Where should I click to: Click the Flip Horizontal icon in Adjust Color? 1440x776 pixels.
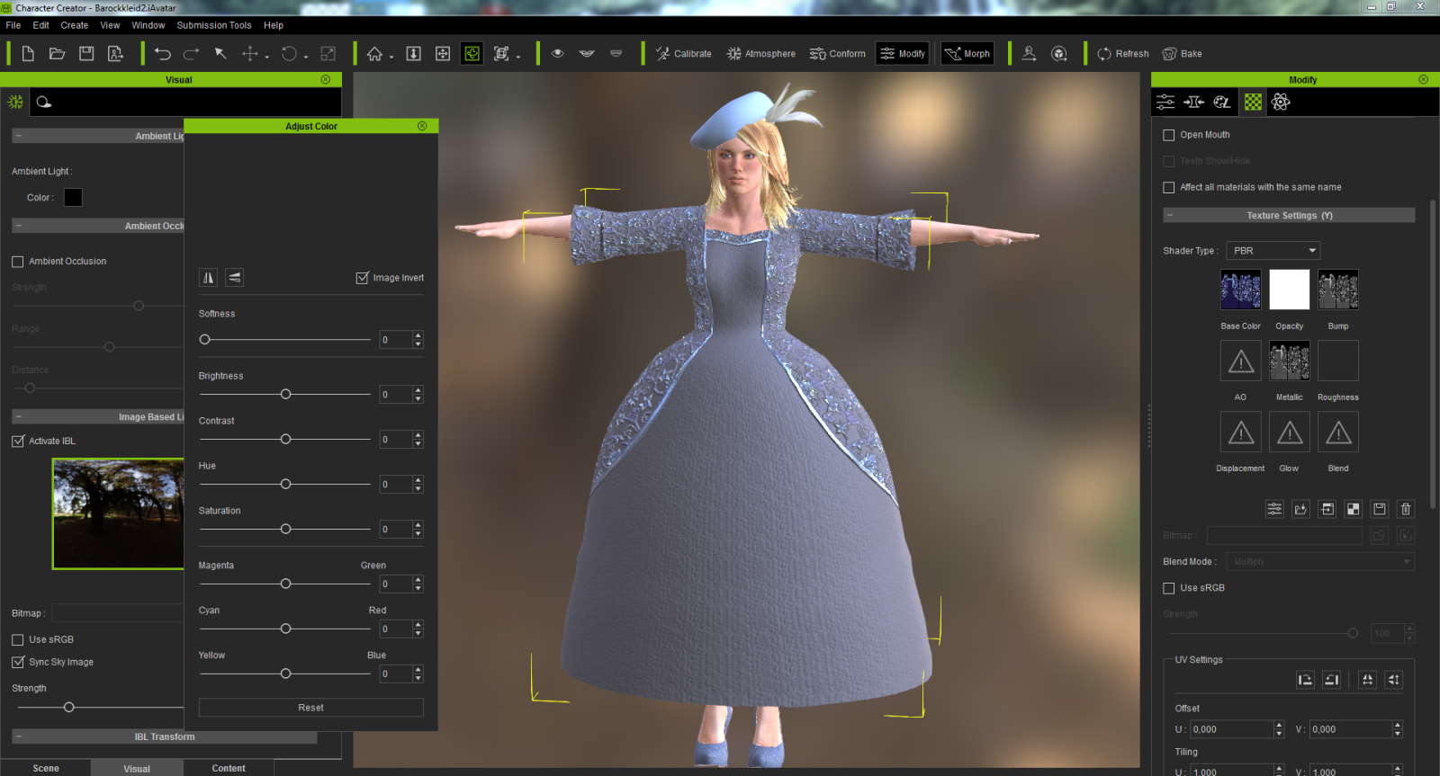point(208,278)
